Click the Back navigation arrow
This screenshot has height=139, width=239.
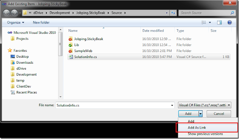click(6, 13)
